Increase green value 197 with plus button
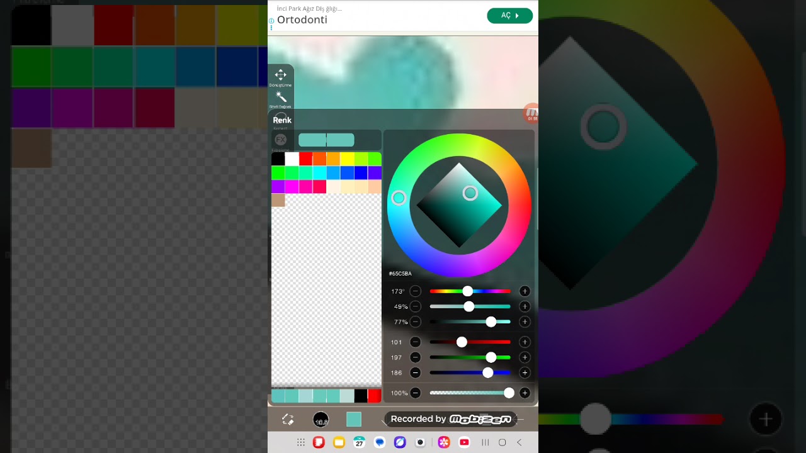806x453 pixels. coord(525,357)
